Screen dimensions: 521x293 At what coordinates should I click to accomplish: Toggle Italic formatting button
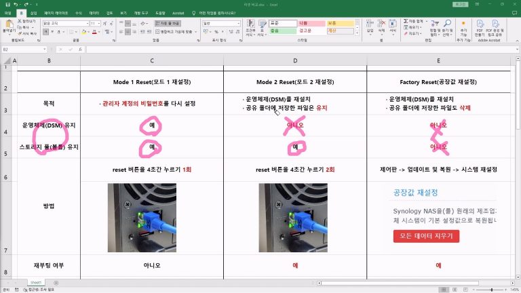tap(52, 32)
